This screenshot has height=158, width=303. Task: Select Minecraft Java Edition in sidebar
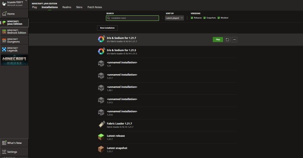pyautogui.click(x=14, y=23)
